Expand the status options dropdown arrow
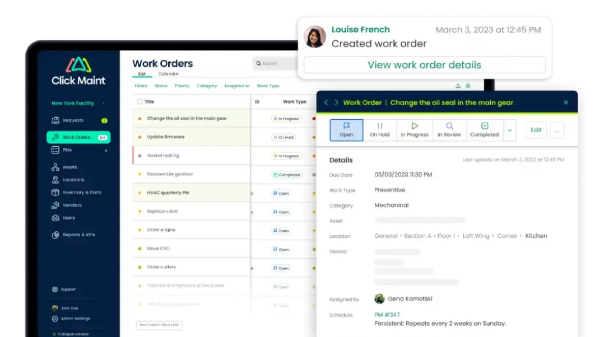 click(509, 130)
